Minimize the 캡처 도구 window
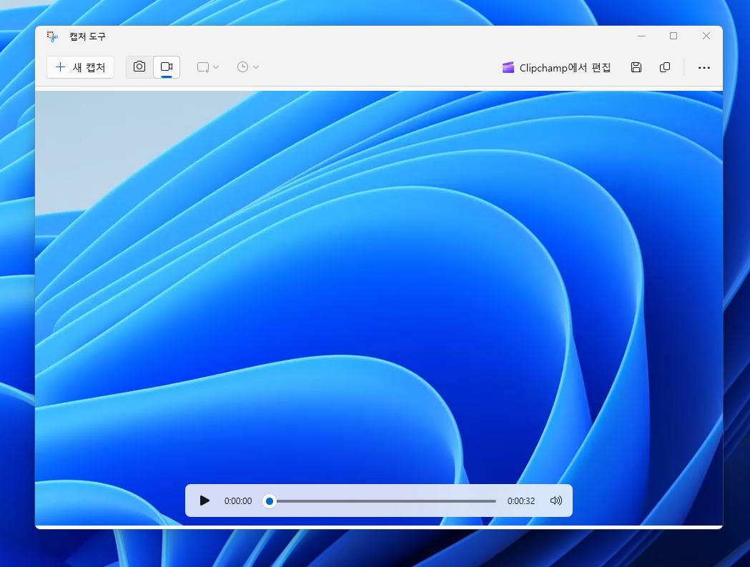This screenshot has width=750, height=567. tap(641, 36)
